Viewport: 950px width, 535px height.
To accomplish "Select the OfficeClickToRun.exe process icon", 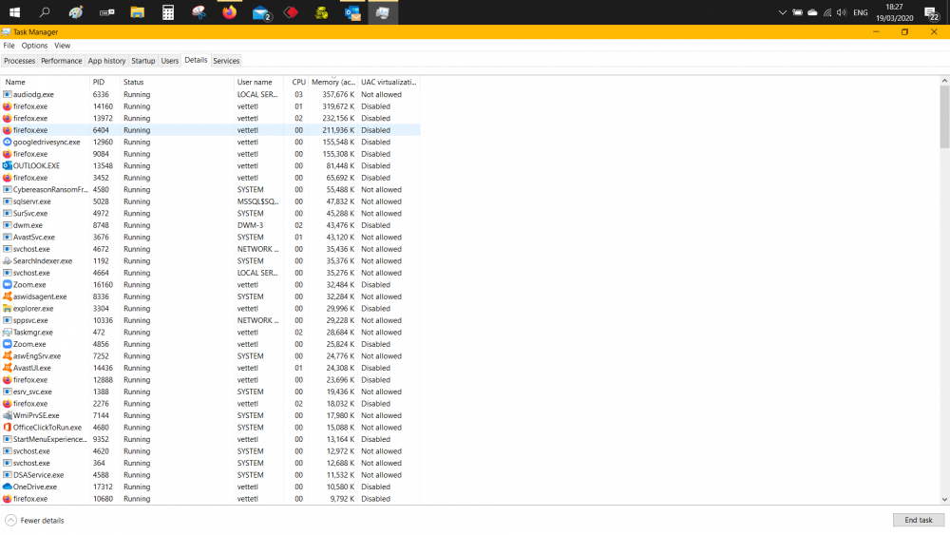I will pyautogui.click(x=8, y=428).
